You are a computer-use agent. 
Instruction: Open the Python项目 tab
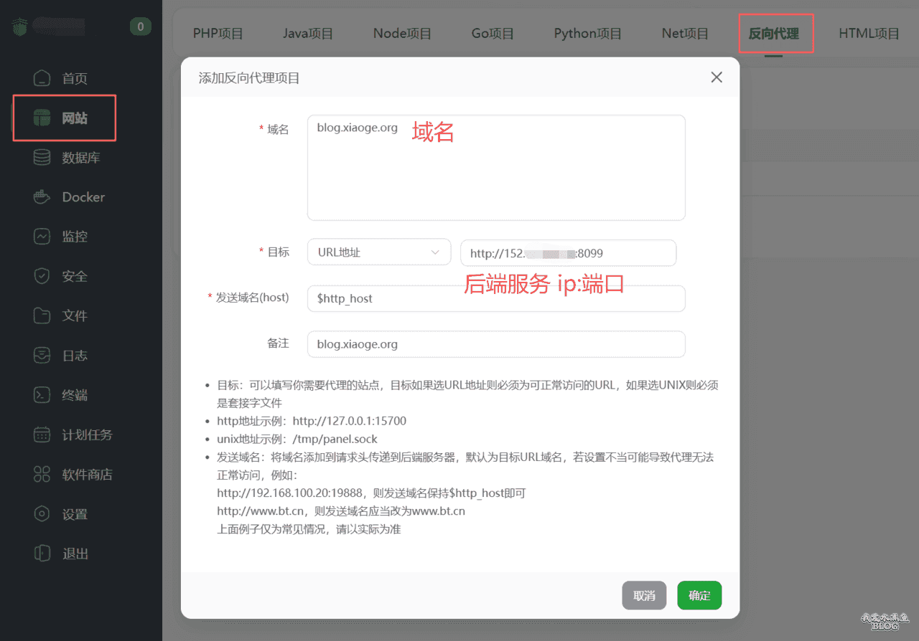tap(587, 34)
